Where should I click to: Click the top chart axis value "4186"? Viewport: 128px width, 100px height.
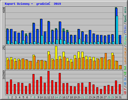[x=4, y=10]
